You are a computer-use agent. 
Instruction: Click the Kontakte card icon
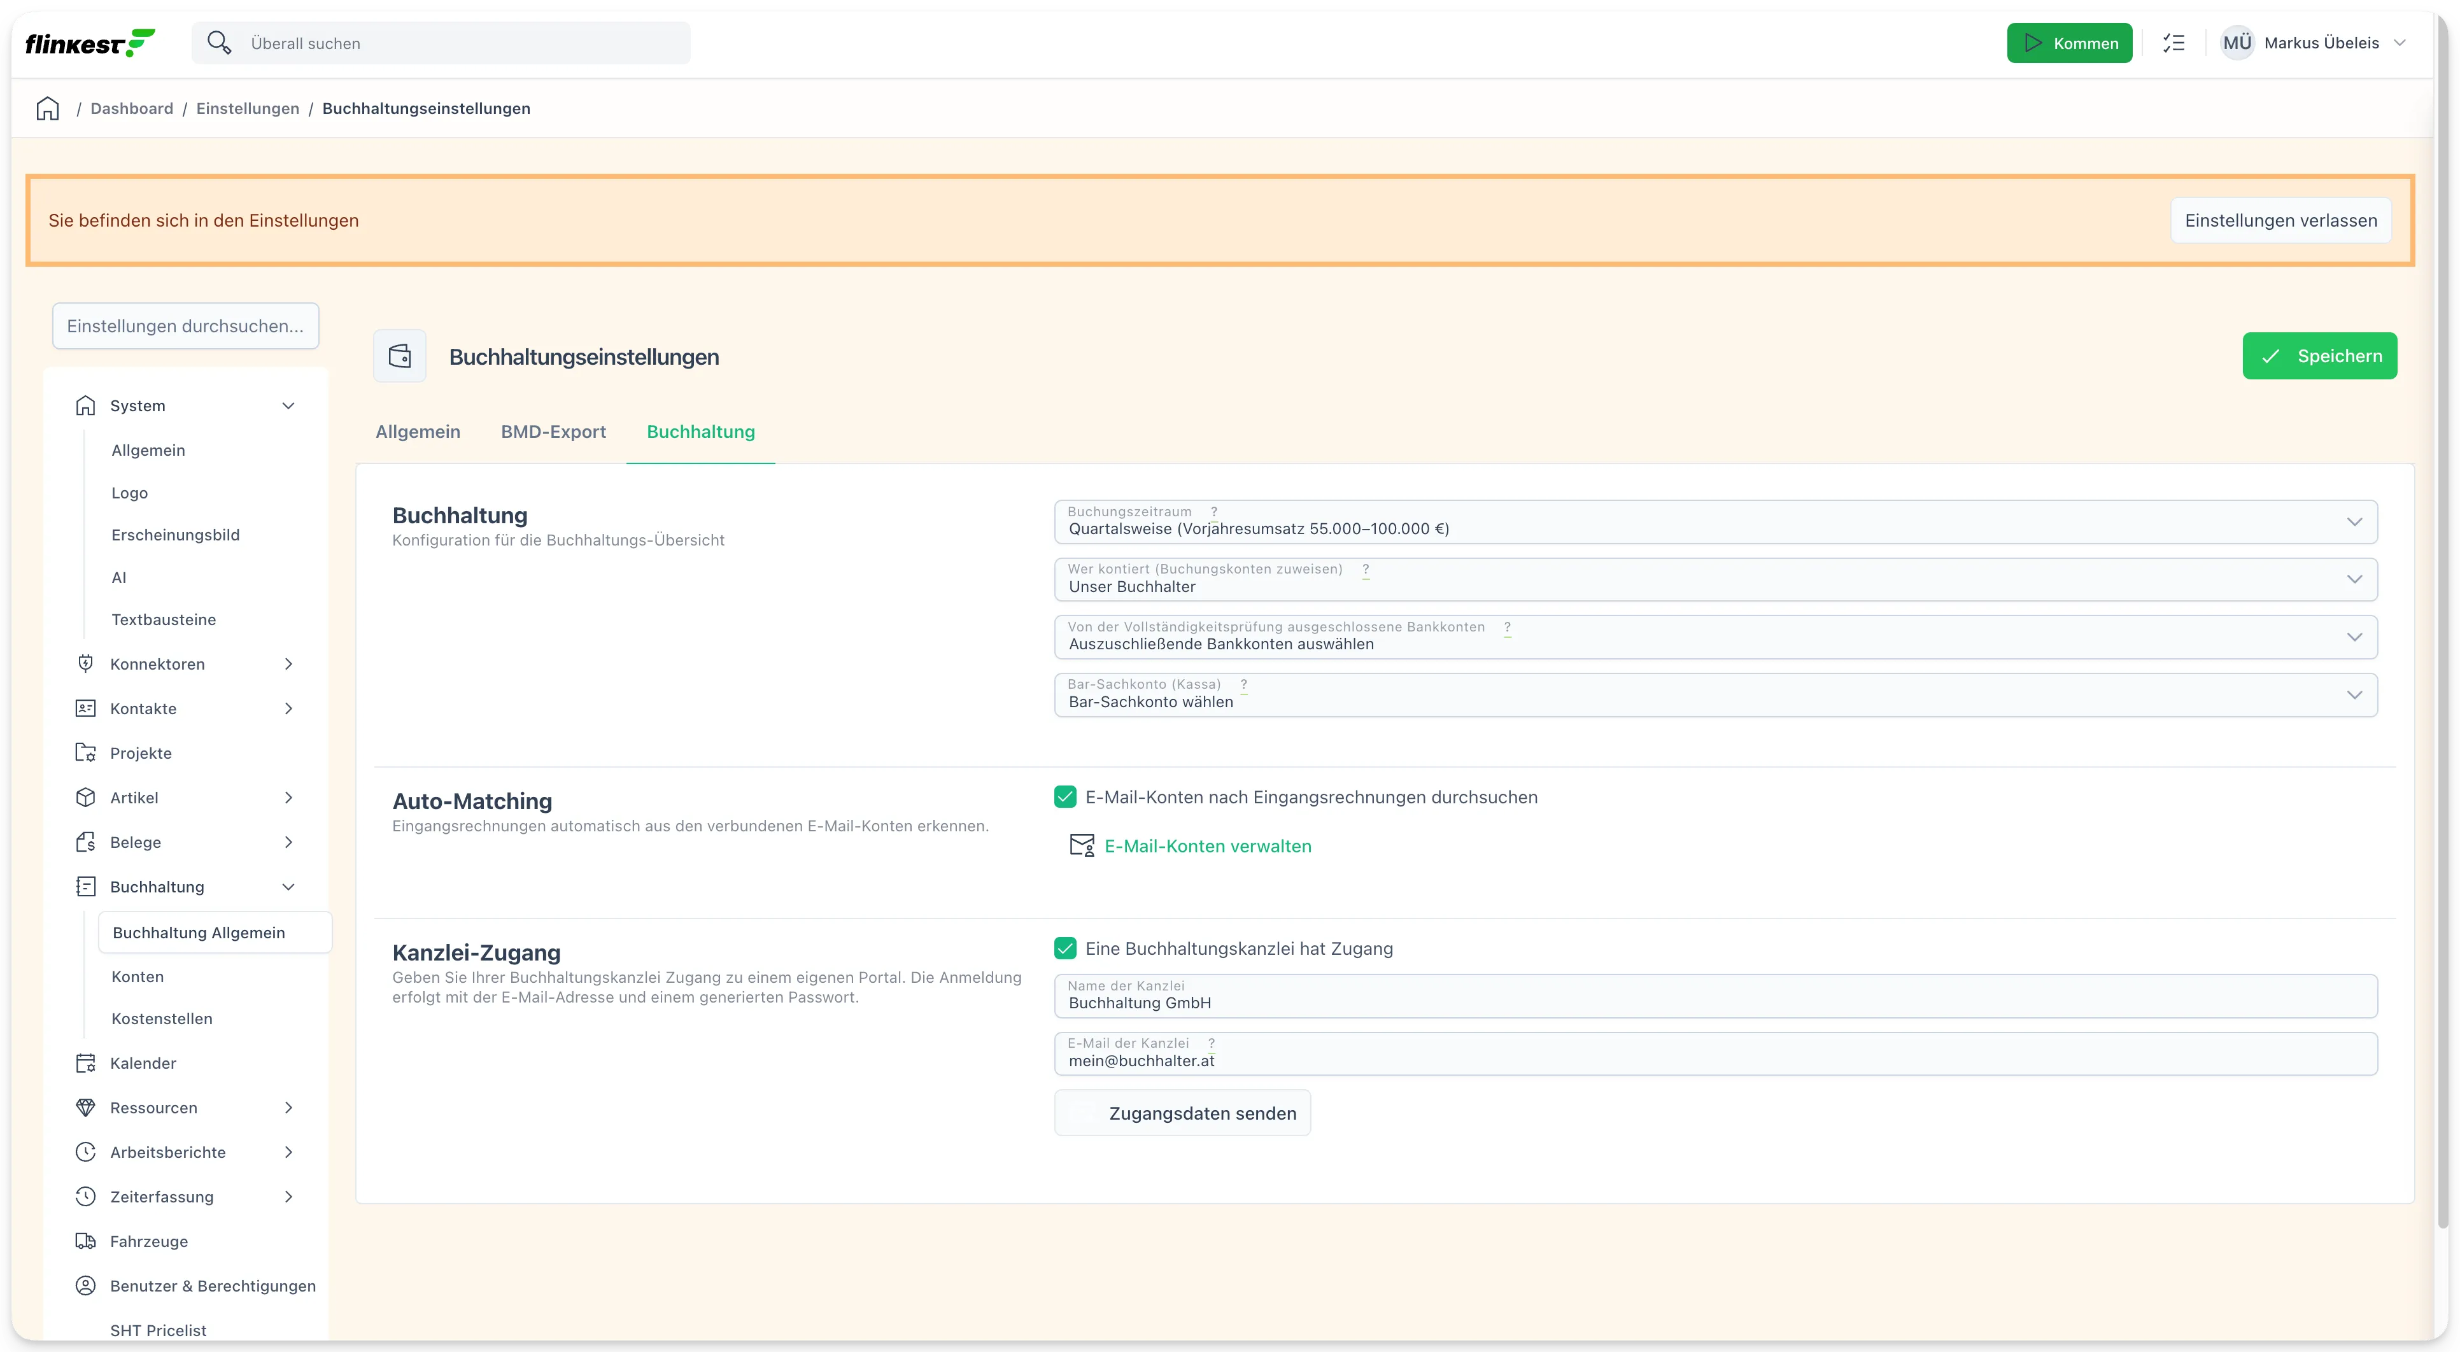point(86,708)
